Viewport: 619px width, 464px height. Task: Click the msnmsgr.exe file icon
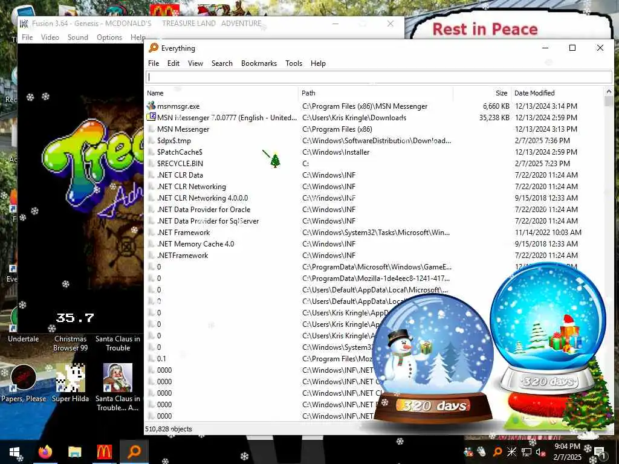click(x=151, y=106)
